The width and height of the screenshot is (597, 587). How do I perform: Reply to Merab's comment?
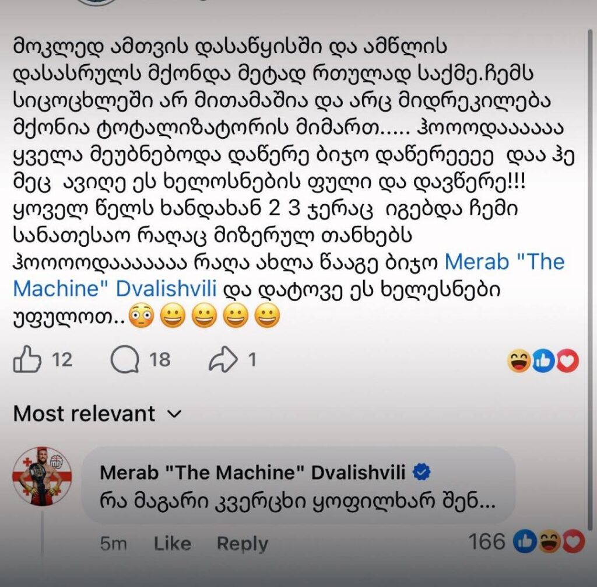click(243, 544)
